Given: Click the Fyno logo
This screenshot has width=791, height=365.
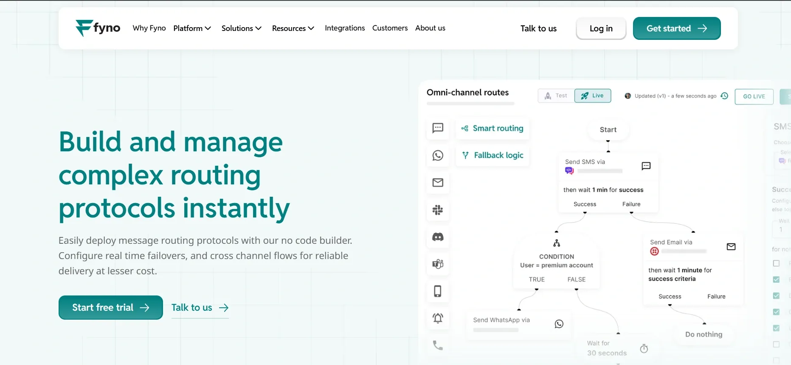Looking at the screenshot, I should coord(98,28).
